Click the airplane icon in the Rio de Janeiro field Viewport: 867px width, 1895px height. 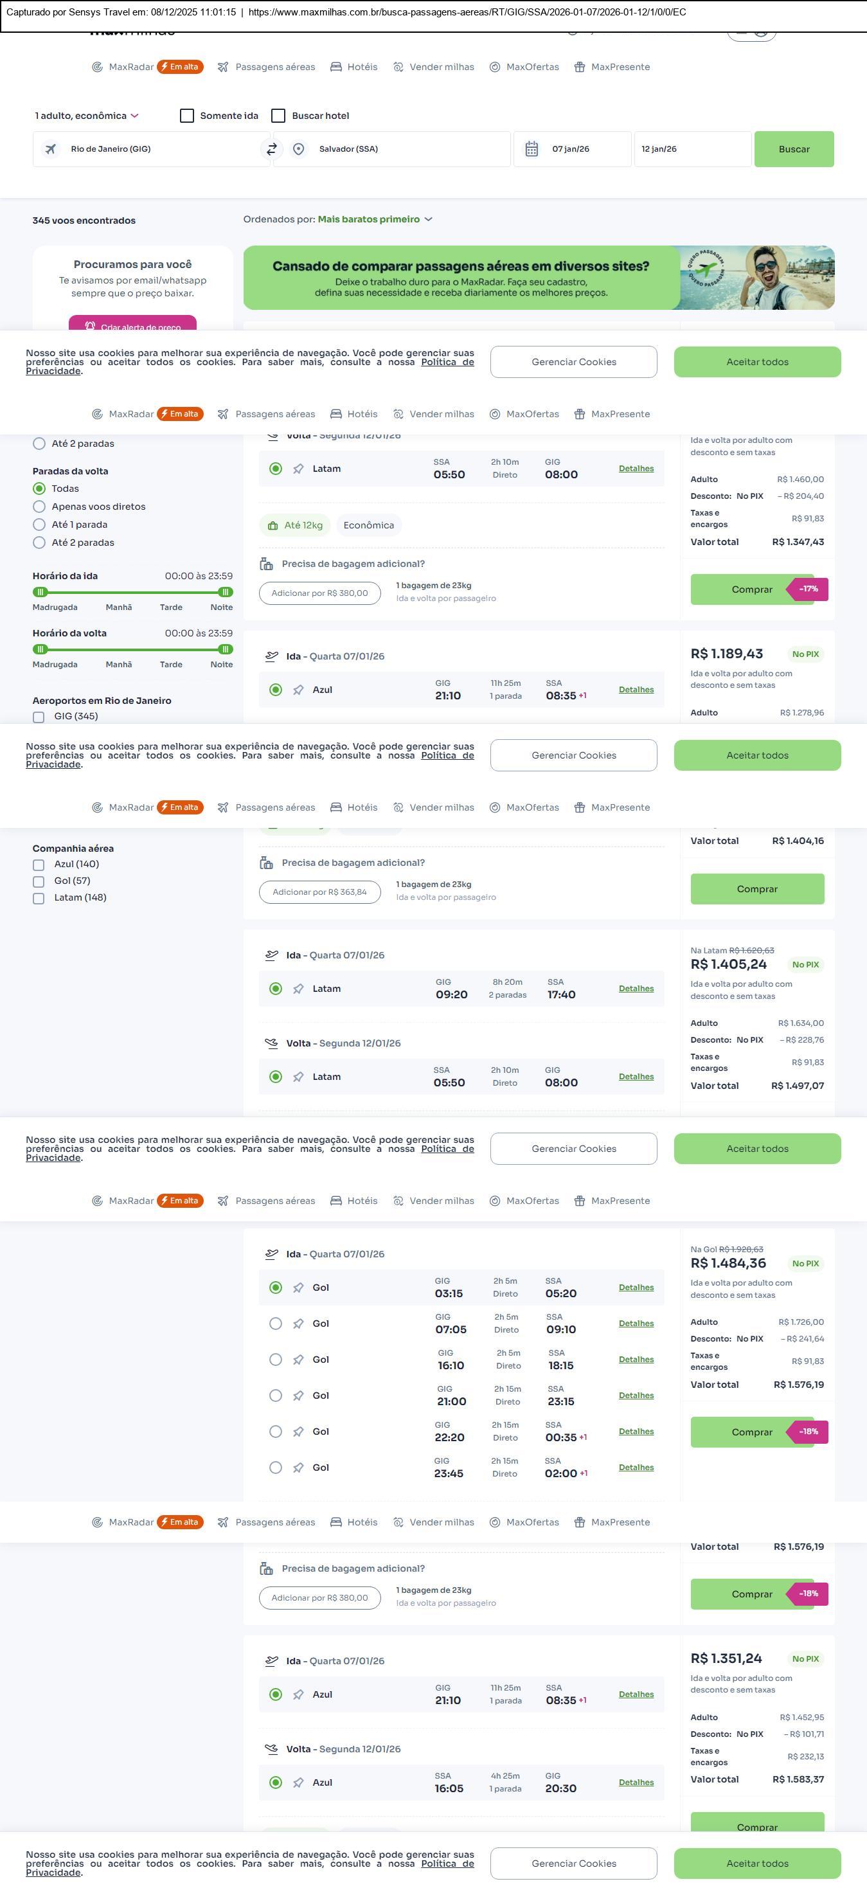tap(51, 149)
